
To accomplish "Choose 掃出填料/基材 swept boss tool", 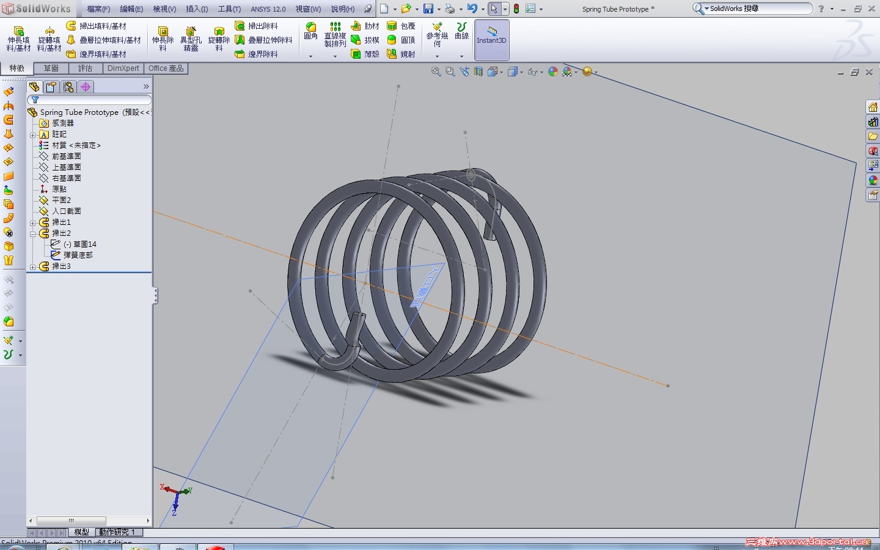I will pyautogui.click(x=96, y=26).
